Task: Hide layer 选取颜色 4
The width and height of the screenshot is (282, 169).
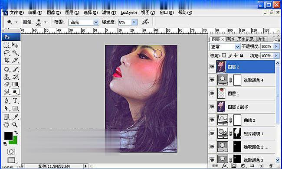Action: click(212, 80)
